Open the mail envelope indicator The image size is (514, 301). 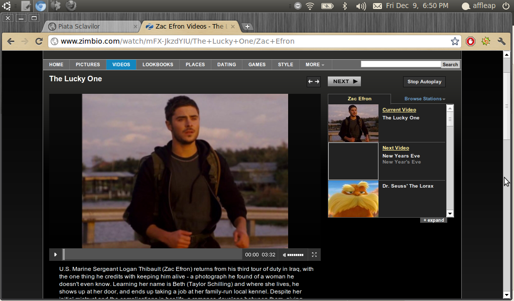pyautogui.click(x=377, y=6)
